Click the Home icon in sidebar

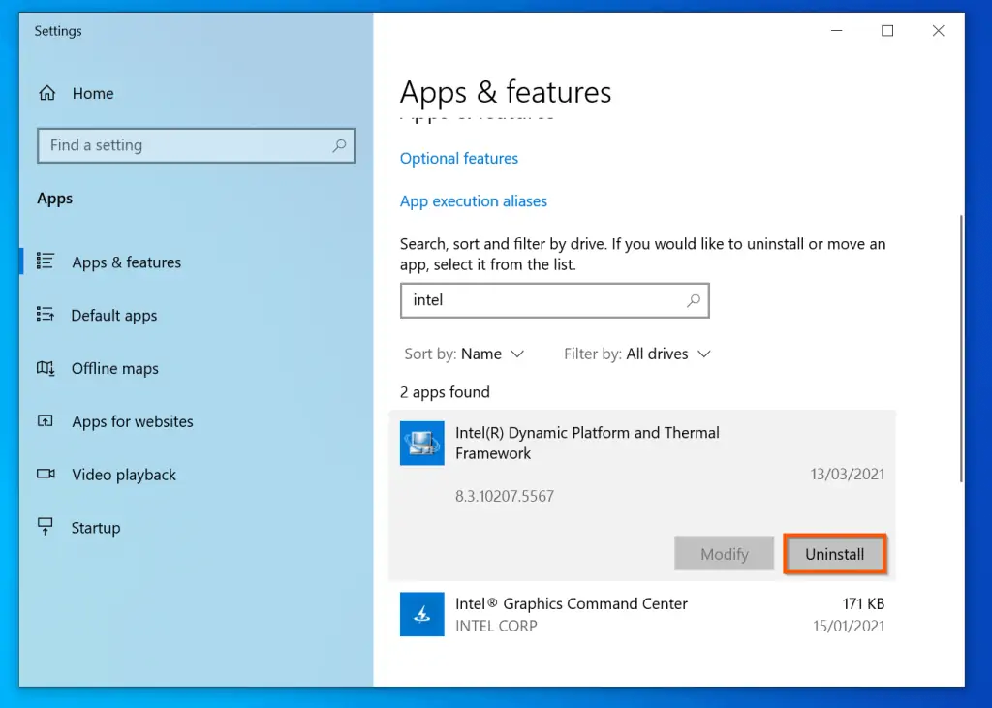click(x=46, y=94)
